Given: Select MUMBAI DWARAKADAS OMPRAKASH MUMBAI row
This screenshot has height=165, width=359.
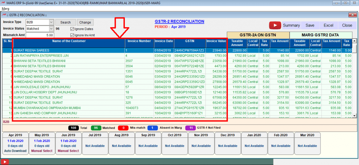Looking at the screenshot, I should (177, 108).
